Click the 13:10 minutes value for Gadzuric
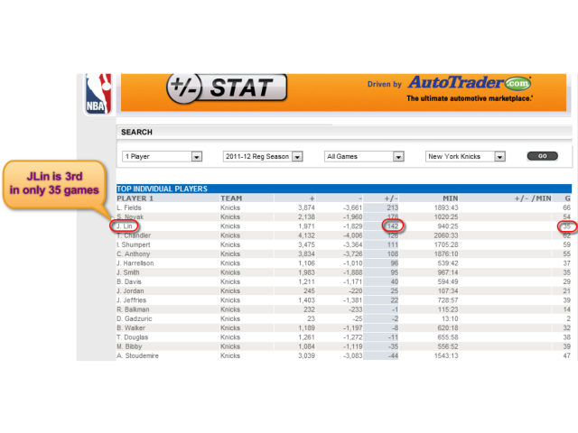The width and height of the screenshot is (578, 433). (x=450, y=318)
